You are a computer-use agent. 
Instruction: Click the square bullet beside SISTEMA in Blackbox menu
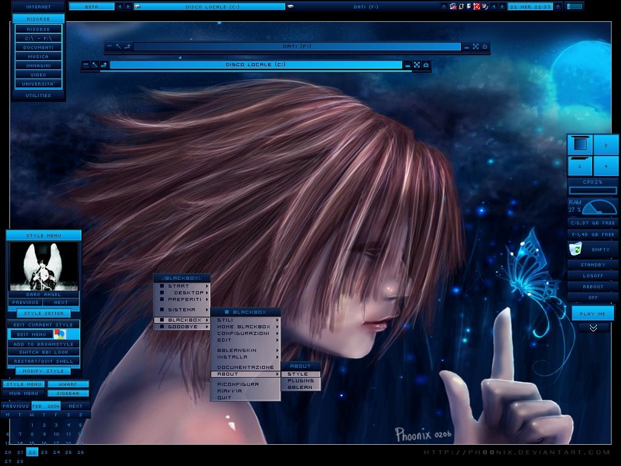click(161, 309)
